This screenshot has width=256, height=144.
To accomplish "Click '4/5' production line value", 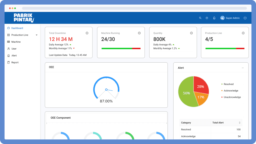I will pos(209,39).
